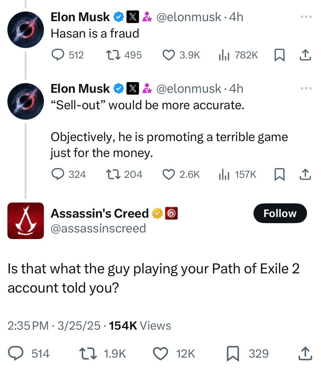Bookmark the Assassin's Creed tweet
Screen dimensions: 321x376
234,354
